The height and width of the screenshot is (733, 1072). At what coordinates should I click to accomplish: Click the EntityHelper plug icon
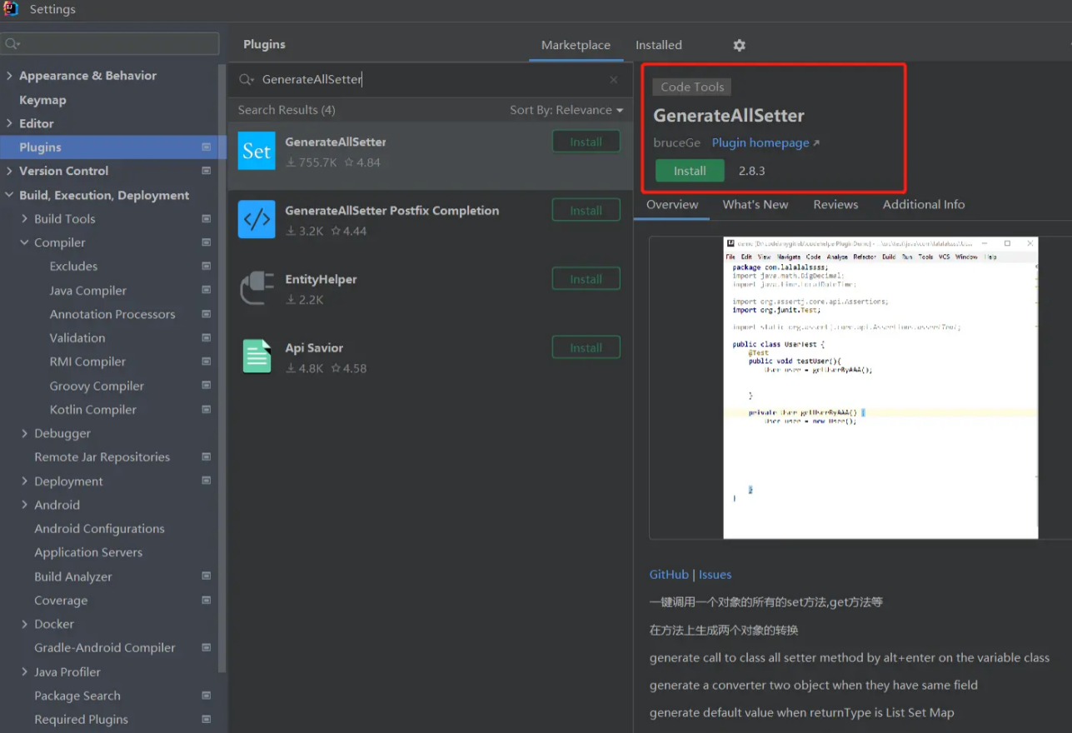(257, 287)
